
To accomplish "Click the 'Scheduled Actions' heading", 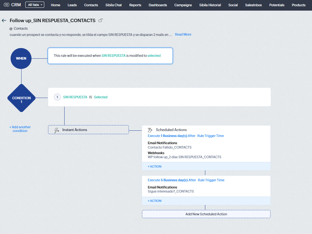I will pyautogui.click(x=171, y=130).
